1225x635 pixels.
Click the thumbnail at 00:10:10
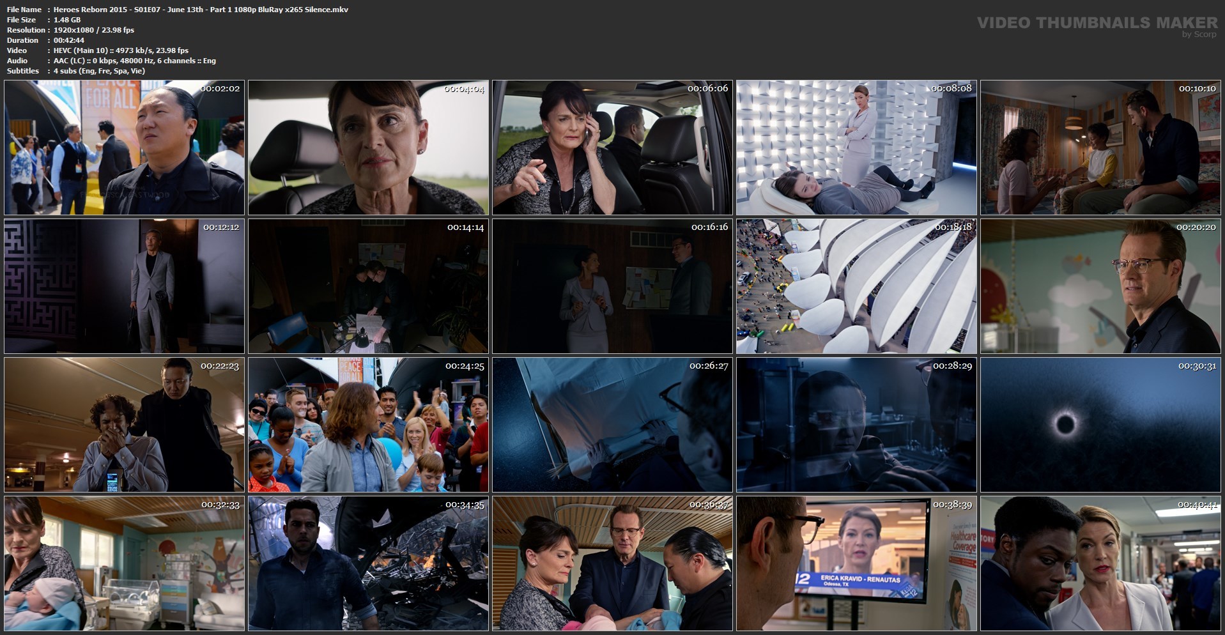tap(1100, 148)
